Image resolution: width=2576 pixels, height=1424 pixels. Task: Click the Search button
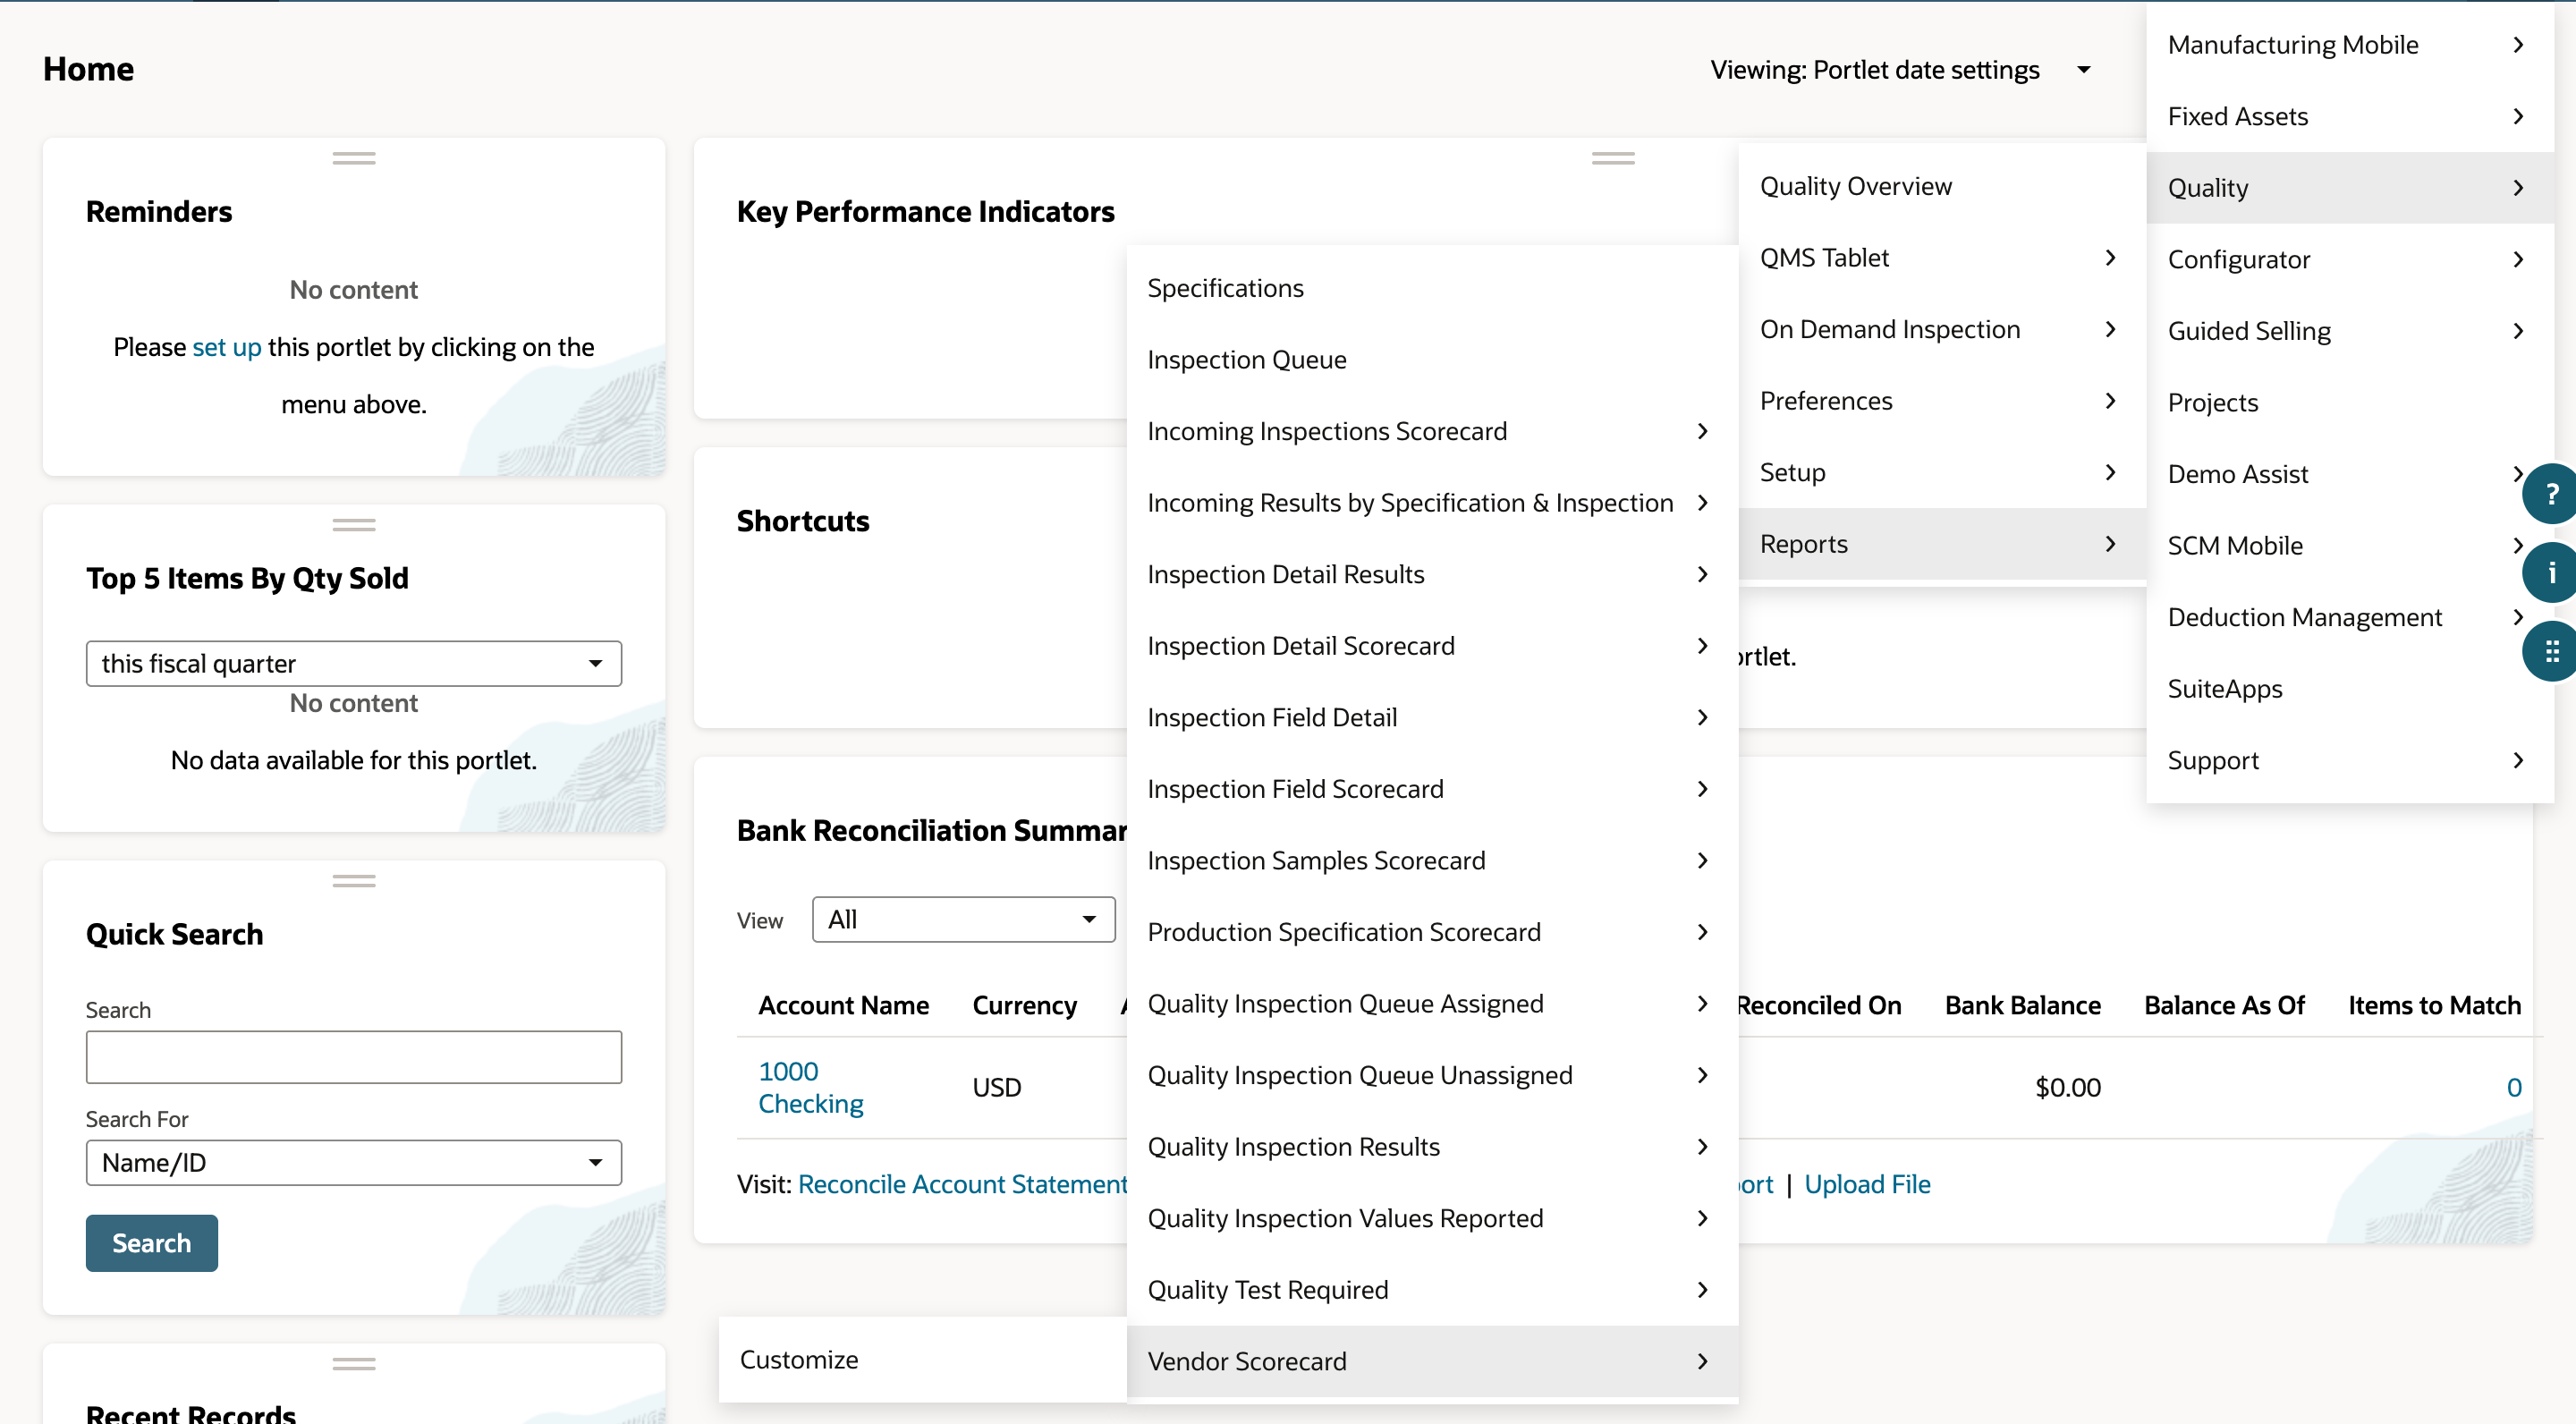[x=152, y=1244]
